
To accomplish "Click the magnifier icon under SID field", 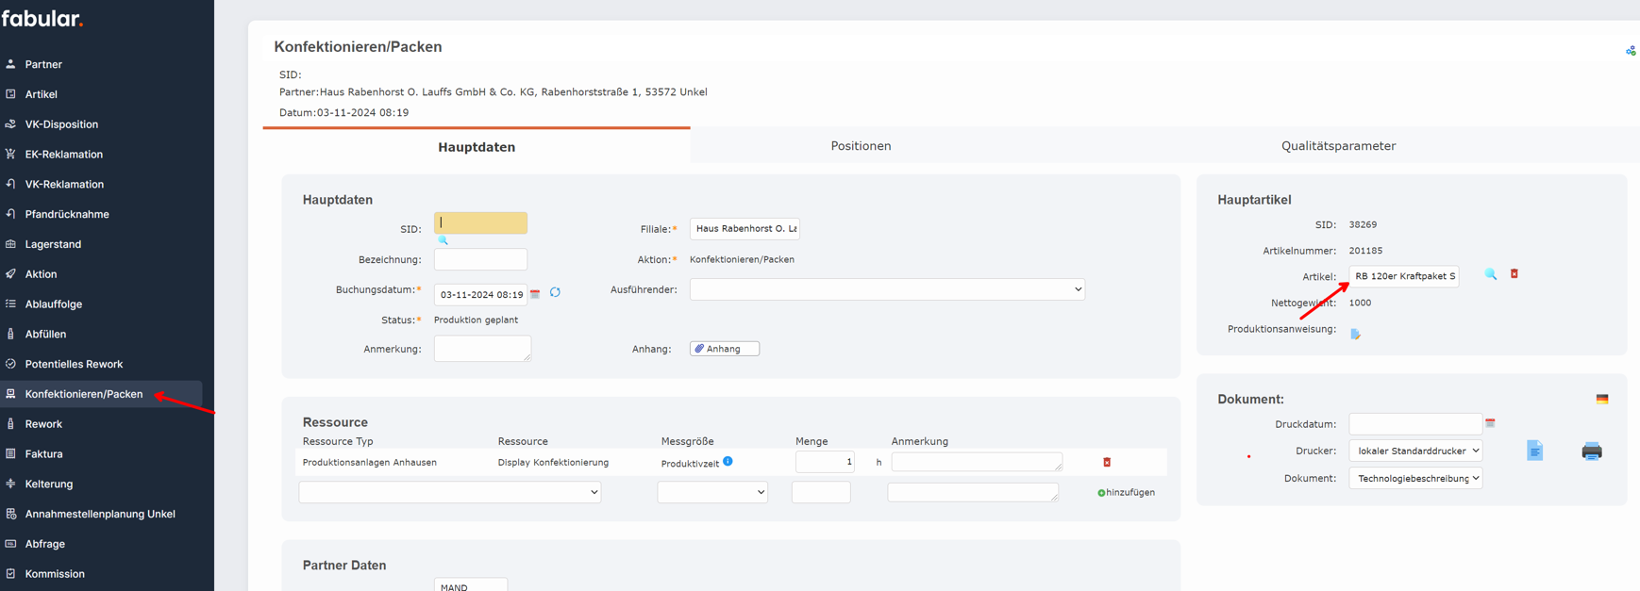I will click(x=443, y=241).
